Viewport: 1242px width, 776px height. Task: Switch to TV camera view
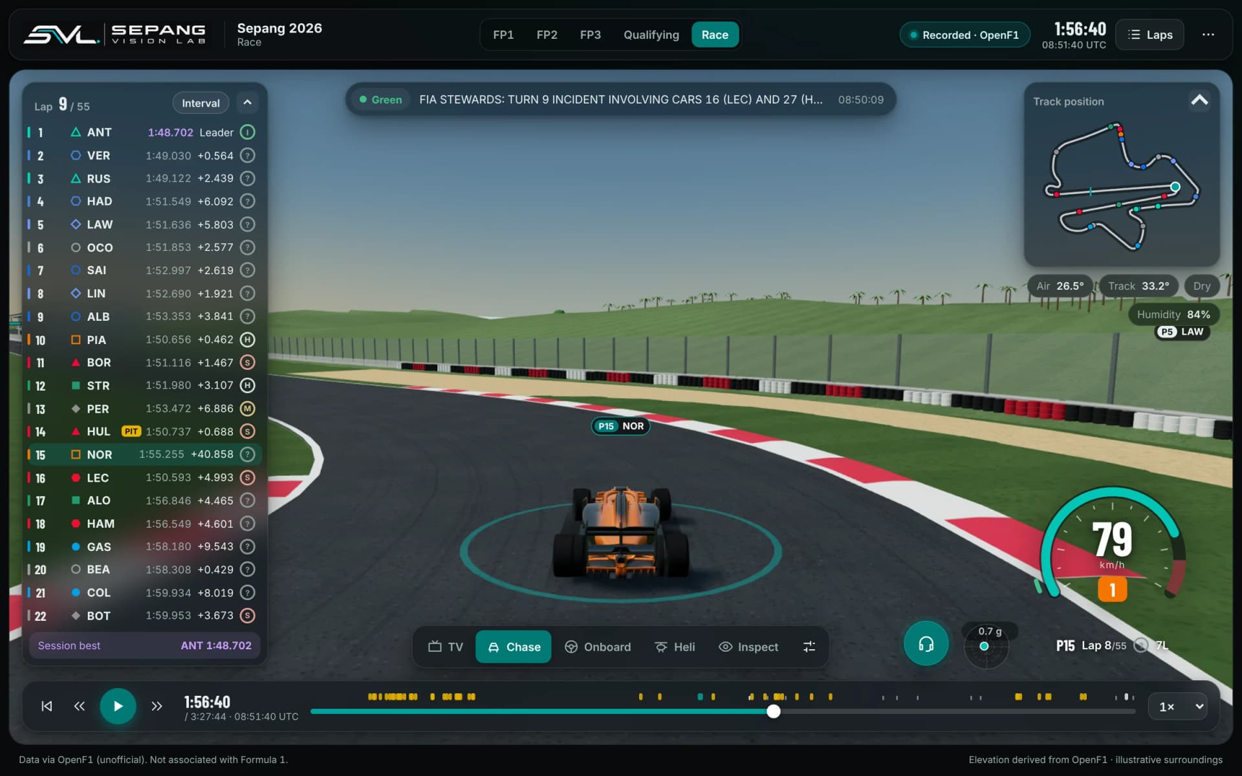click(x=446, y=647)
